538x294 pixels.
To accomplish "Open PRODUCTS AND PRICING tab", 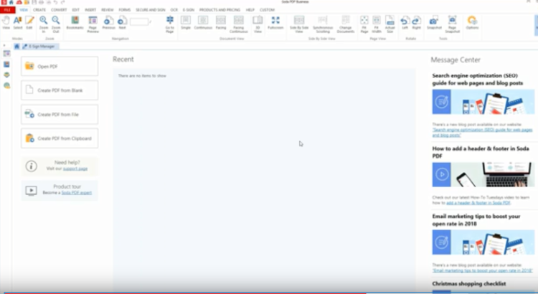I will [x=220, y=10].
